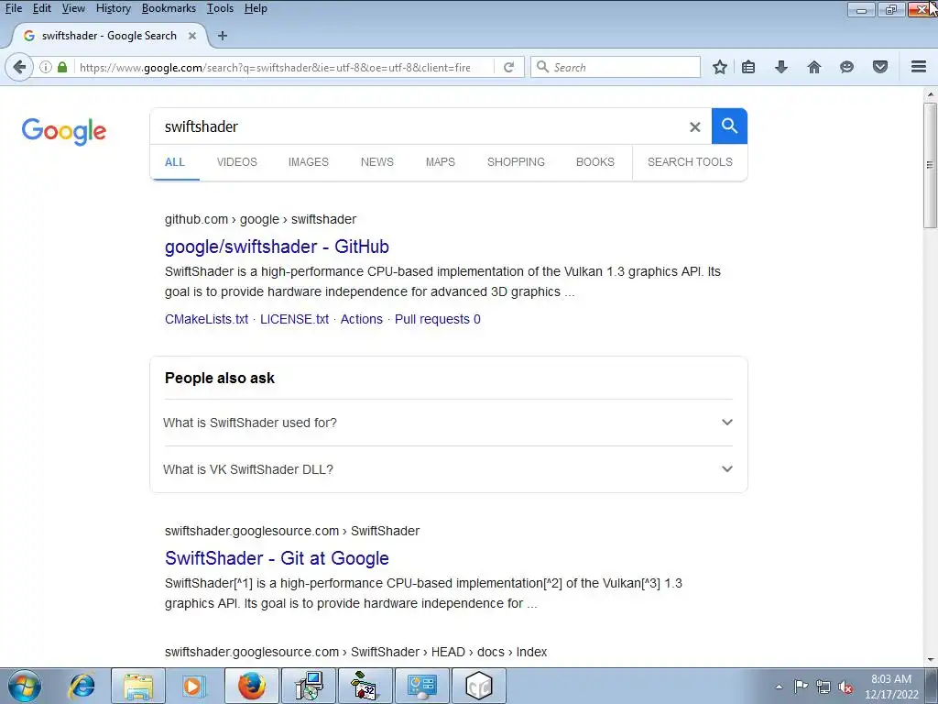
Task: Click the blue Google search magnifier button
Action: [x=729, y=126]
